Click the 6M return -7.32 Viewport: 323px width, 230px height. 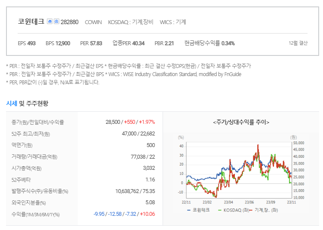point(131,214)
